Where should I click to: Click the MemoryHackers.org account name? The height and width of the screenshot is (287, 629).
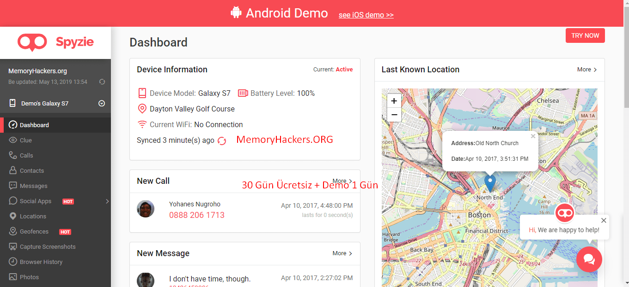(38, 71)
